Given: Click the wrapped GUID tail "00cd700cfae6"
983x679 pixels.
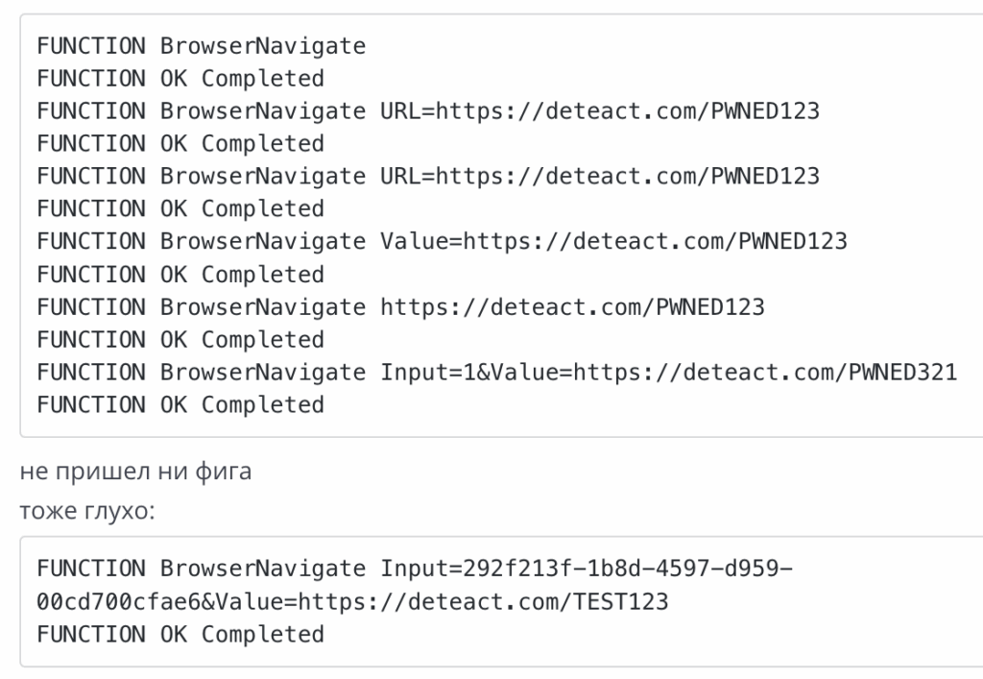Looking at the screenshot, I should [x=119, y=602].
